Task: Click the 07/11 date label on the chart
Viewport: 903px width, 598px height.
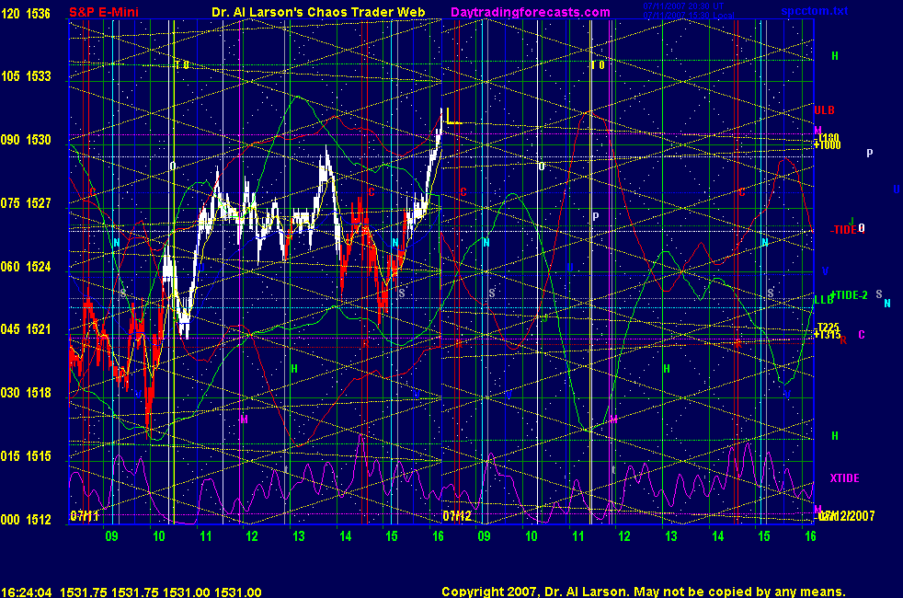Action: 85,515
